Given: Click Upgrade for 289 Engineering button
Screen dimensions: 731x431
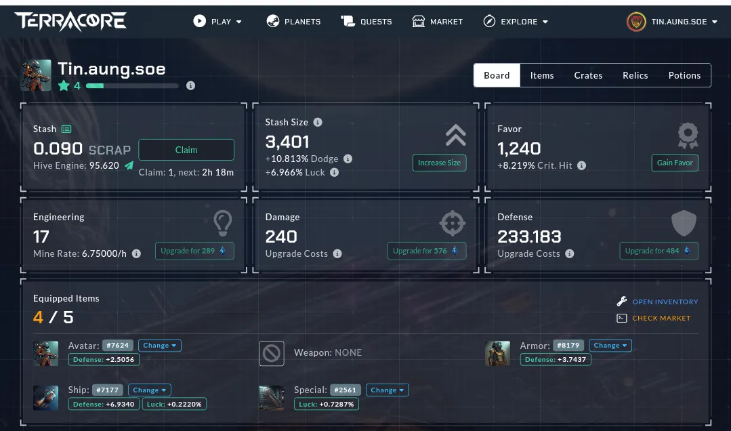Looking at the screenshot, I should coord(194,251).
